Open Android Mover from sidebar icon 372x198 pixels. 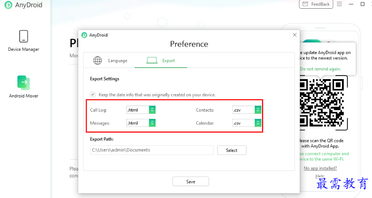(x=23, y=82)
